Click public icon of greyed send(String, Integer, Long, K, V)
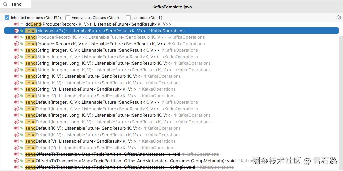The width and height of the screenshot is (343, 171). pyautogui.click(x=22, y=70)
